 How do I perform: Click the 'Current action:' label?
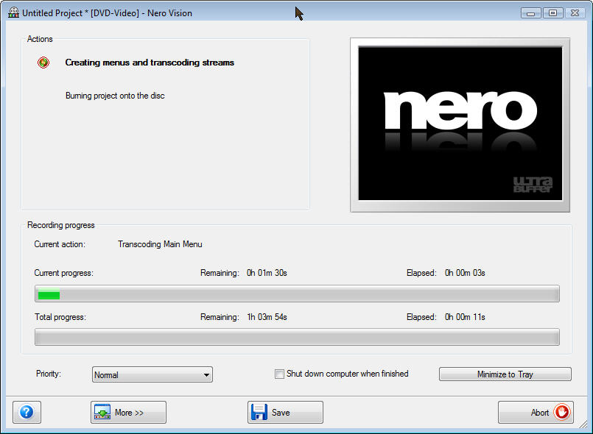60,244
